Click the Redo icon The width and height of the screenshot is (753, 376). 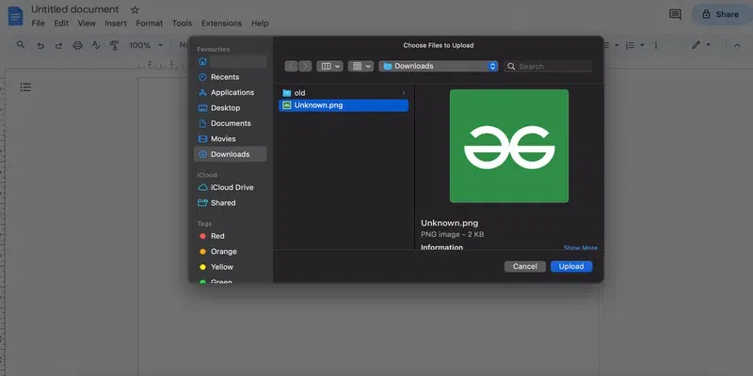[x=58, y=45]
